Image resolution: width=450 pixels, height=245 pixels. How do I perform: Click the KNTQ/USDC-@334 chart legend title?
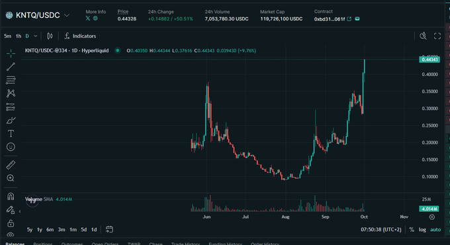[x=67, y=50]
